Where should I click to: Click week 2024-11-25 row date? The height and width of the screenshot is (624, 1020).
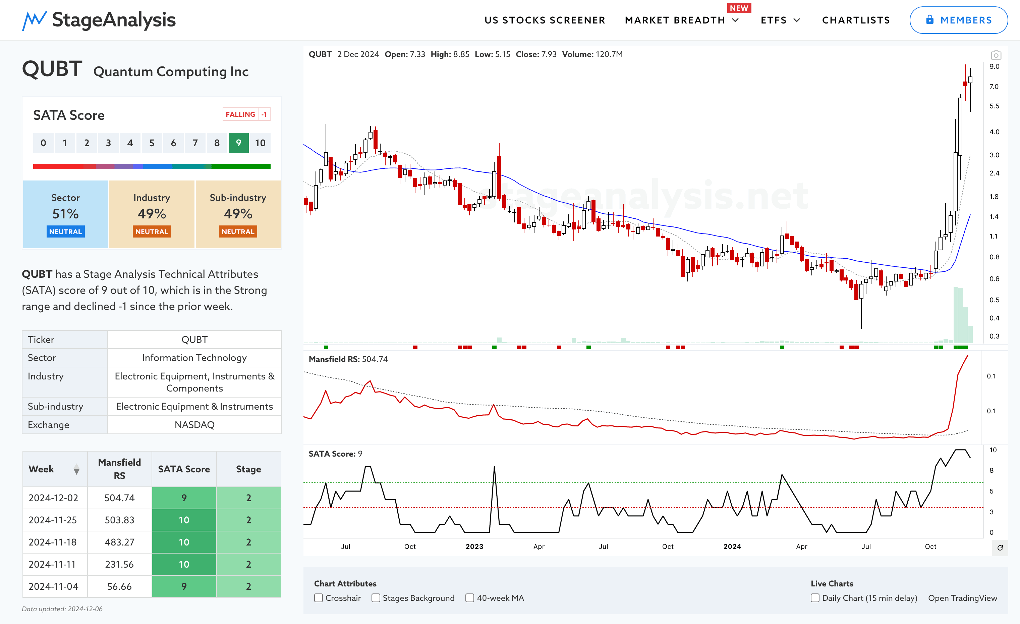[x=53, y=520]
